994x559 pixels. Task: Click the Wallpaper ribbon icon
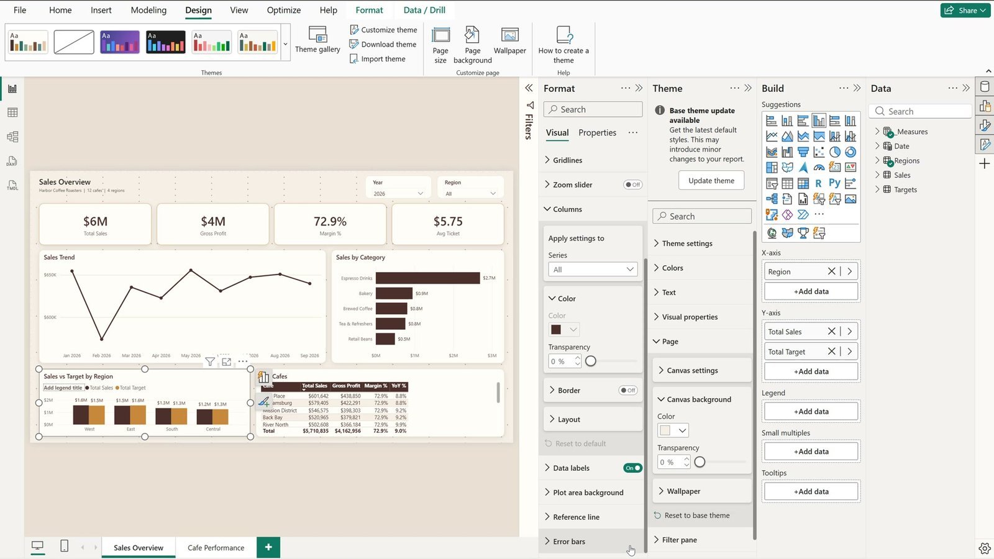click(509, 41)
